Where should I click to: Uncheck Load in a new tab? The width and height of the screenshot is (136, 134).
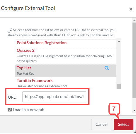click(10, 110)
